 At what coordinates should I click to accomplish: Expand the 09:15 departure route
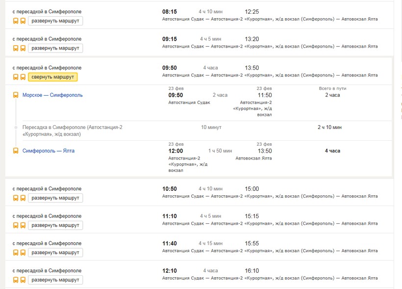pos(55,48)
